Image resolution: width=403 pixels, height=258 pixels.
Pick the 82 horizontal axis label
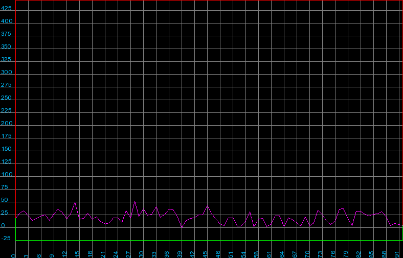[359, 254]
